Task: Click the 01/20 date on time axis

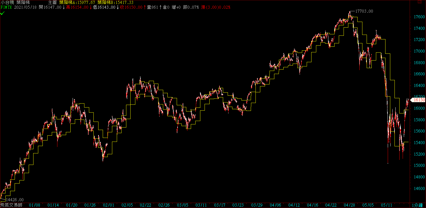Action: [72, 205]
